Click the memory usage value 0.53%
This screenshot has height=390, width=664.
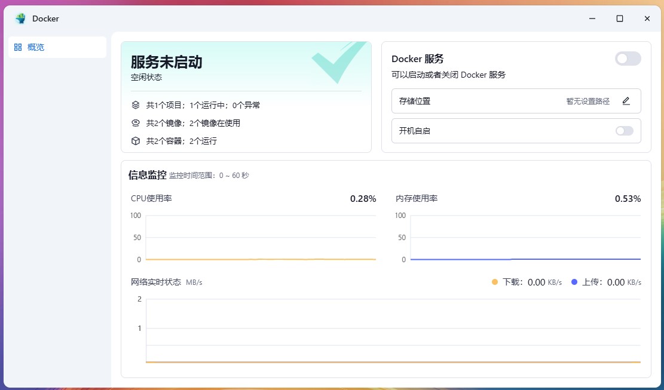(628, 199)
